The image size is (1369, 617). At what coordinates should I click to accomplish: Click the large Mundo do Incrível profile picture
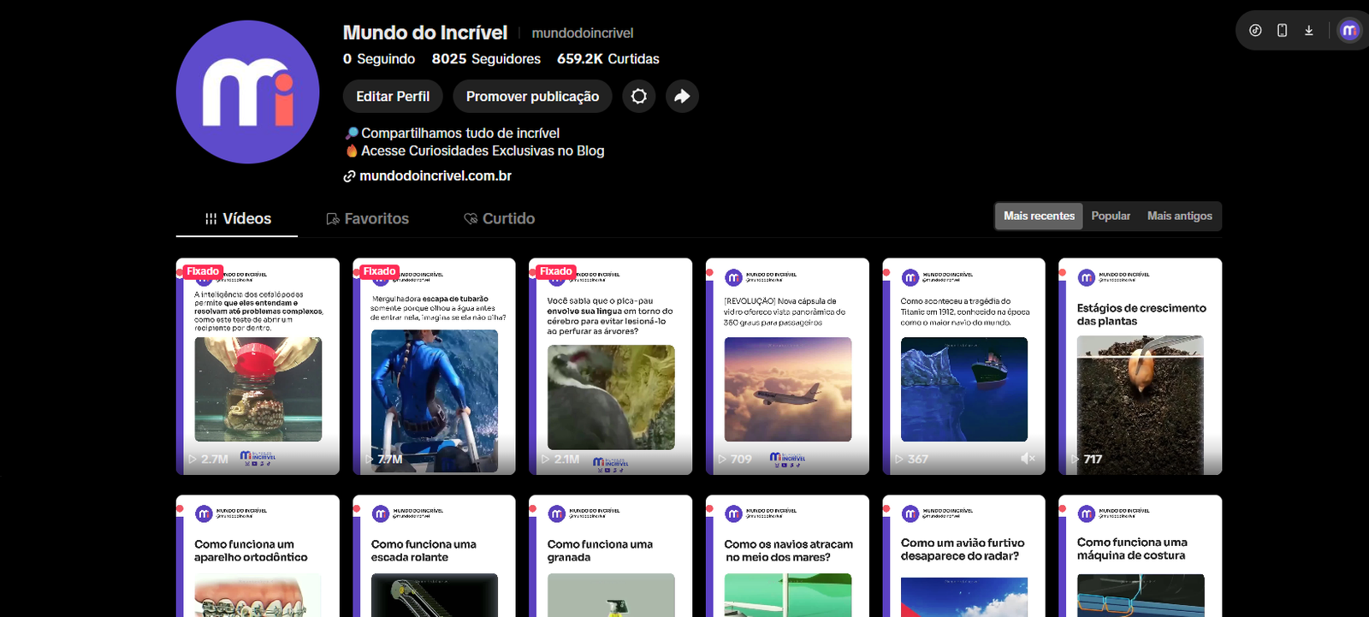click(x=248, y=92)
